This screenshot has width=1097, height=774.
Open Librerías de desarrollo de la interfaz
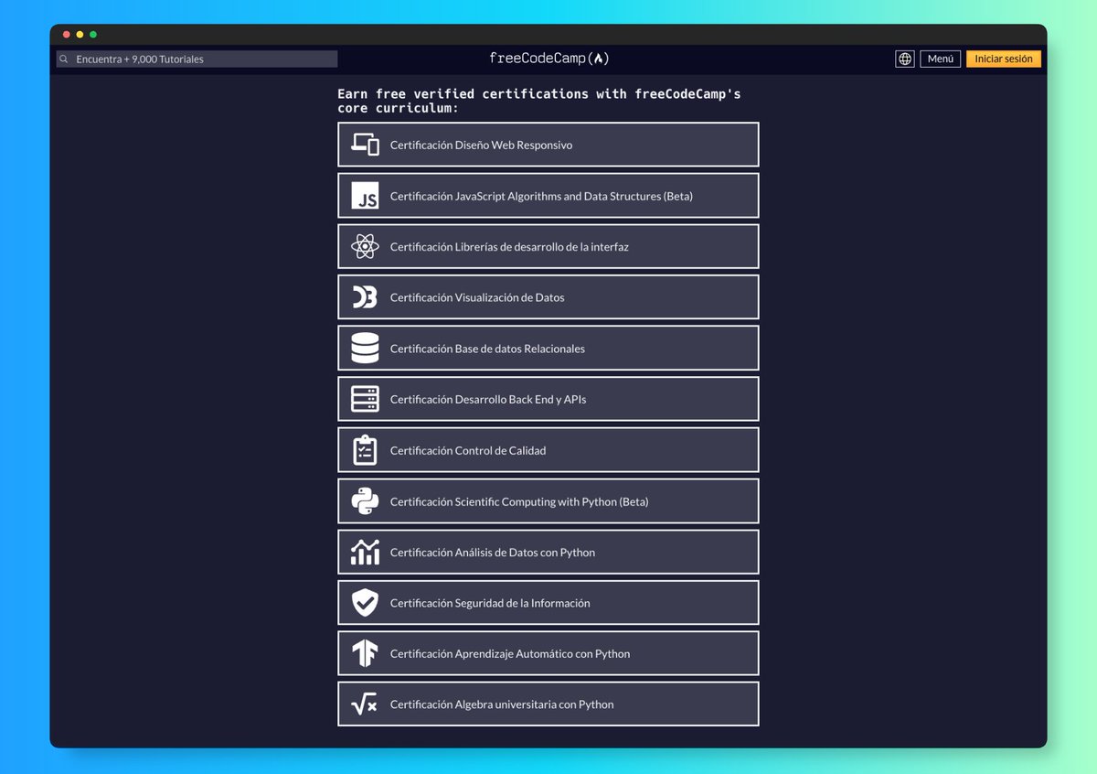548,246
